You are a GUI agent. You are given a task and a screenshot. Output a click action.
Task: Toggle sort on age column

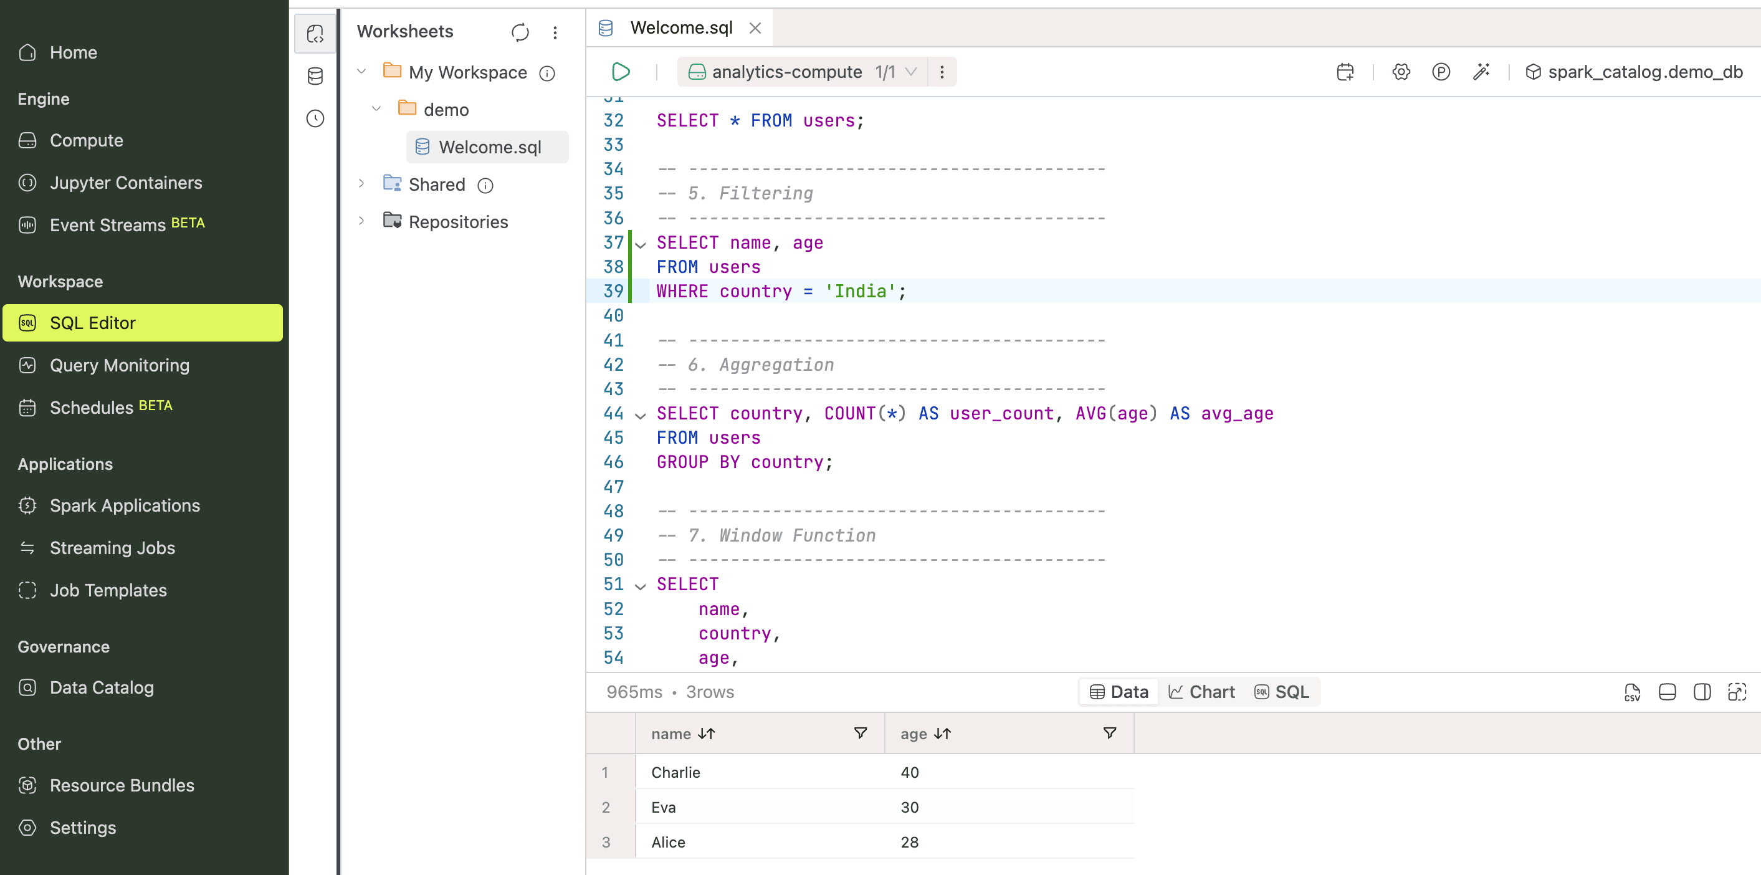pyautogui.click(x=942, y=734)
